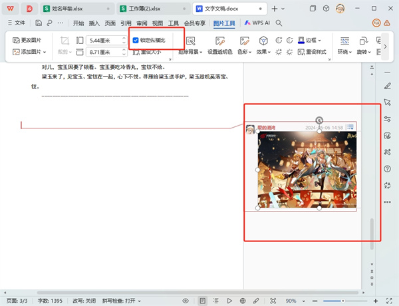The height and width of the screenshot is (306, 399).
Task: Click the 字数: 1395 word count
Action: point(50,301)
